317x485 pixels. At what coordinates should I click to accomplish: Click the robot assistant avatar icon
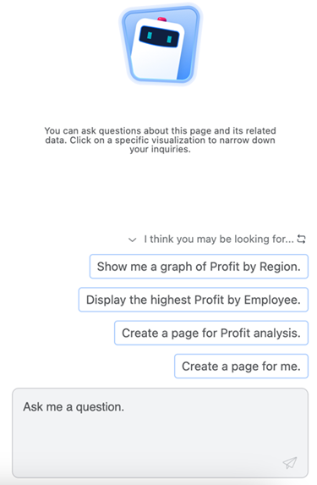pyautogui.click(x=161, y=45)
